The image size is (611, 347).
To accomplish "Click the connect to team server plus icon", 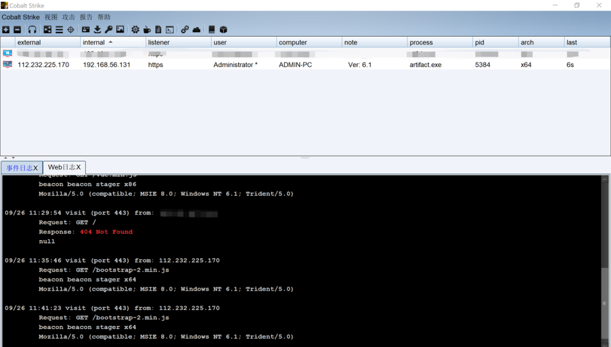I will pyautogui.click(x=6, y=29).
